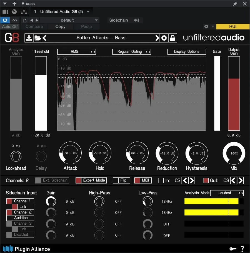Enable Expert Mode
The width and height of the screenshot is (250, 253).
[91, 180]
